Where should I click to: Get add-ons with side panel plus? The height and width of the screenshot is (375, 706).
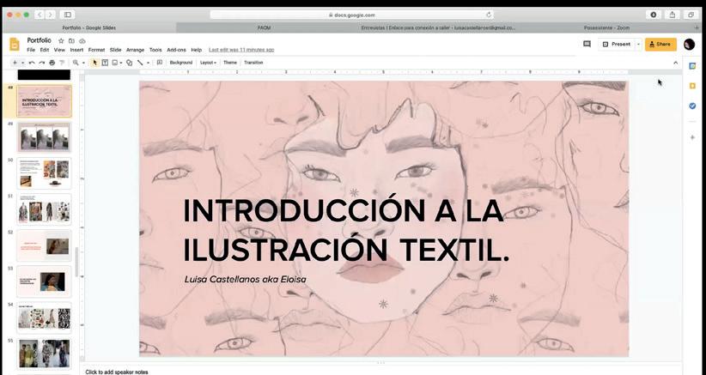[692, 137]
